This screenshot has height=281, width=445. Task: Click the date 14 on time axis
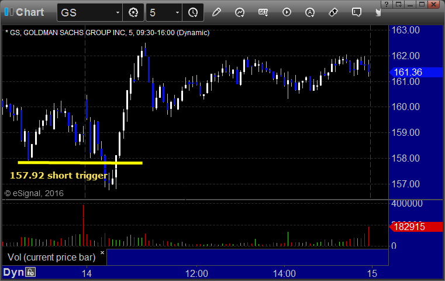coord(87,273)
